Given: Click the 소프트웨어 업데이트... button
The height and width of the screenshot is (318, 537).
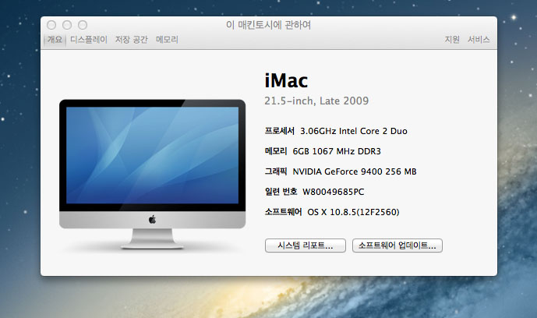Looking at the screenshot, I should point(397,246).
